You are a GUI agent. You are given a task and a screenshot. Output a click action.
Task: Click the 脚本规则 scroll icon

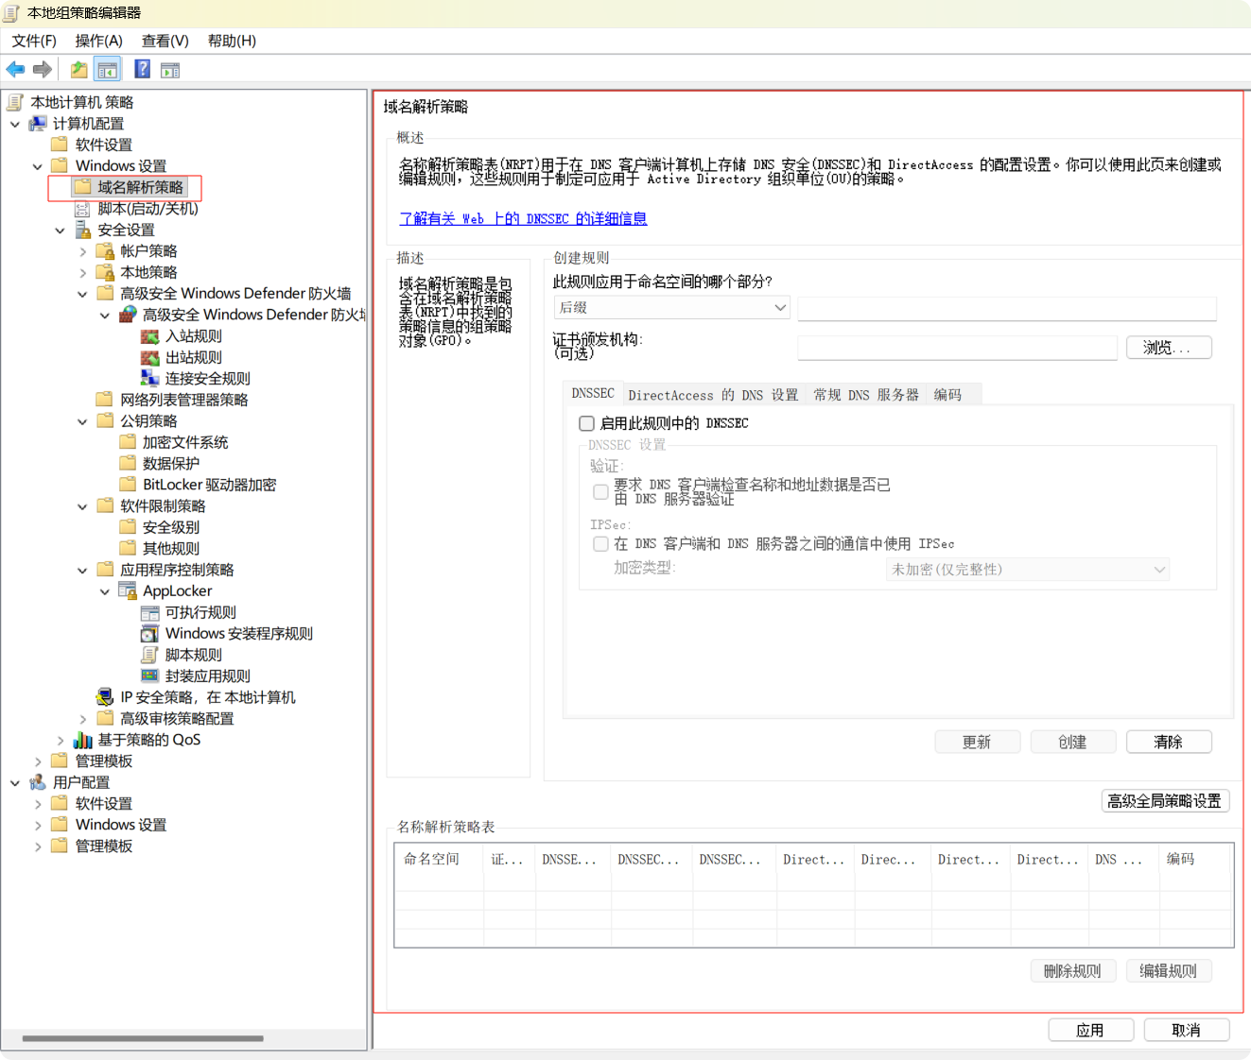coord(149,655)
